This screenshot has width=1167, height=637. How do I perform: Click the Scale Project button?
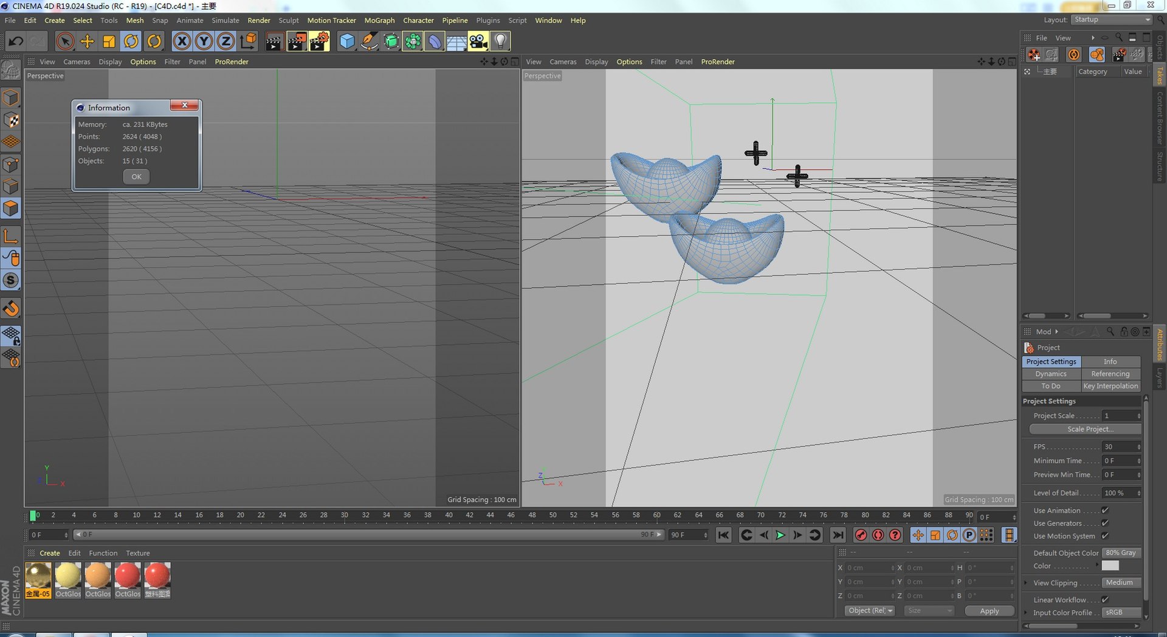point(1085,429)
